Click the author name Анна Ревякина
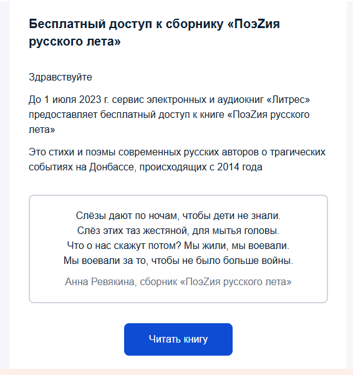The height and width of the screenshot is (375, 353). pyautogui.click(x=100, y=282)
